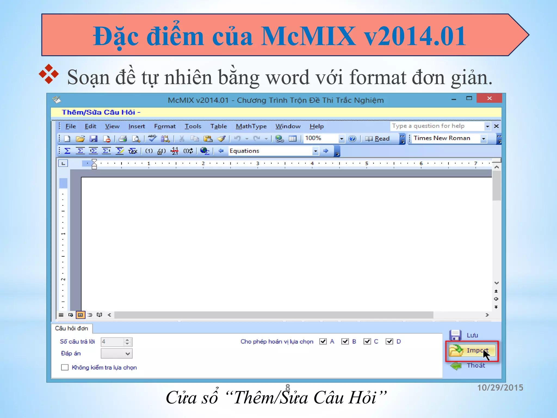Enable 'Không kiểm tra lựa chọn' checkbox
The height and width of the screenshot is (418, 557).
[65, 367]
